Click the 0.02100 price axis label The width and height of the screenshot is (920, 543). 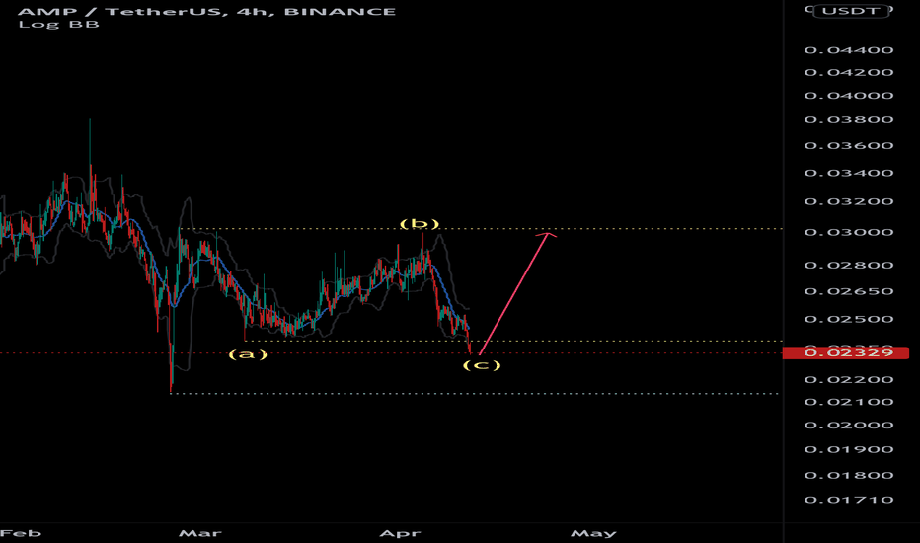849,402
